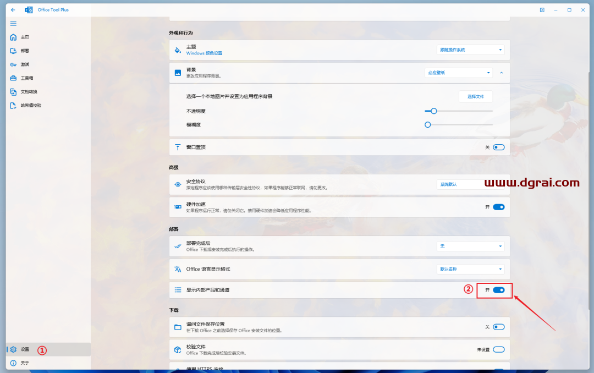Click the 模糊度 slider handle
The width and height of the screenshot is (594, 373).
(428, 125)
